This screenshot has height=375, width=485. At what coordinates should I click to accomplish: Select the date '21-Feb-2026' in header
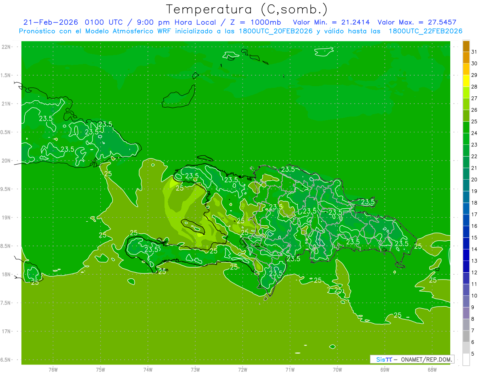pyautogui.click(x=51, y=22)
